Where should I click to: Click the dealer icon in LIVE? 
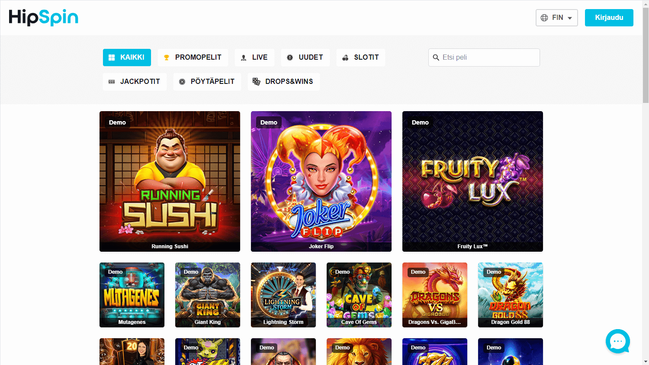coord(244,58)
